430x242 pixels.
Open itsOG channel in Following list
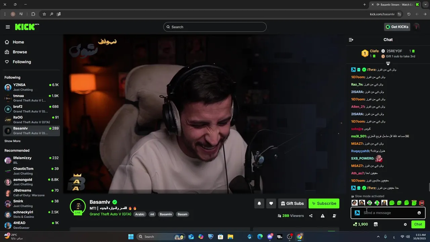point(32,120)
